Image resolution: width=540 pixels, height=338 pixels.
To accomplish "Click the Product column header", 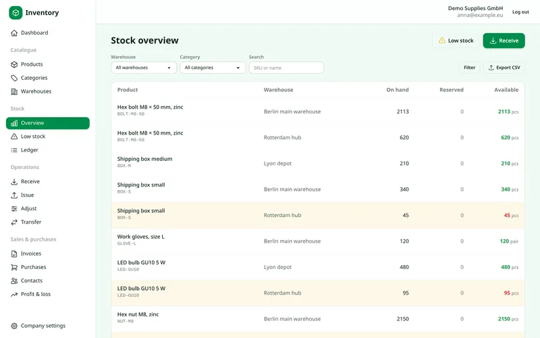I will (x=128, y=90).
